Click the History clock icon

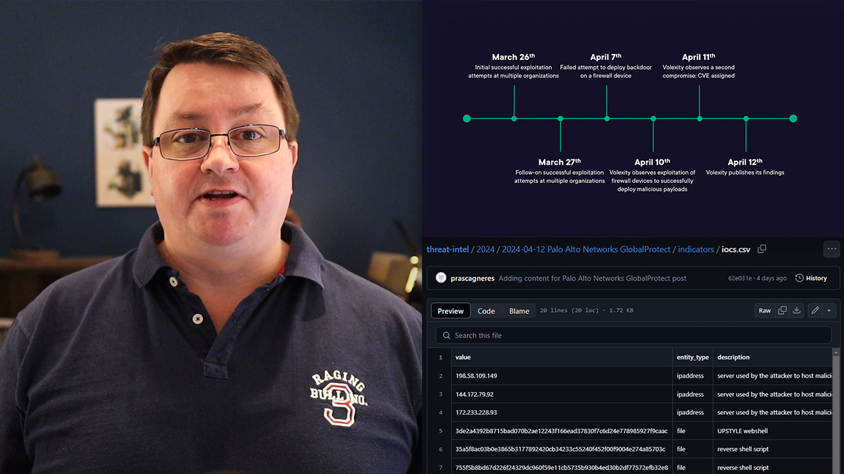pos(799,278)
